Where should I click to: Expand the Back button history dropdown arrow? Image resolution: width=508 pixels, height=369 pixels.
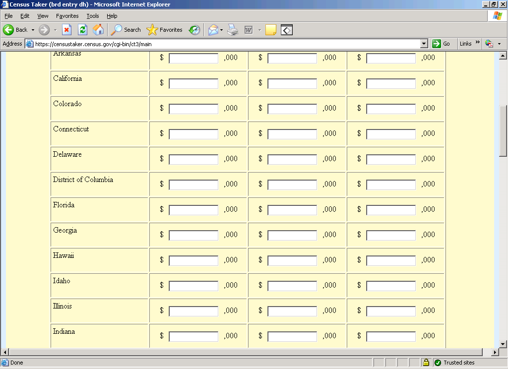point(33,30)
